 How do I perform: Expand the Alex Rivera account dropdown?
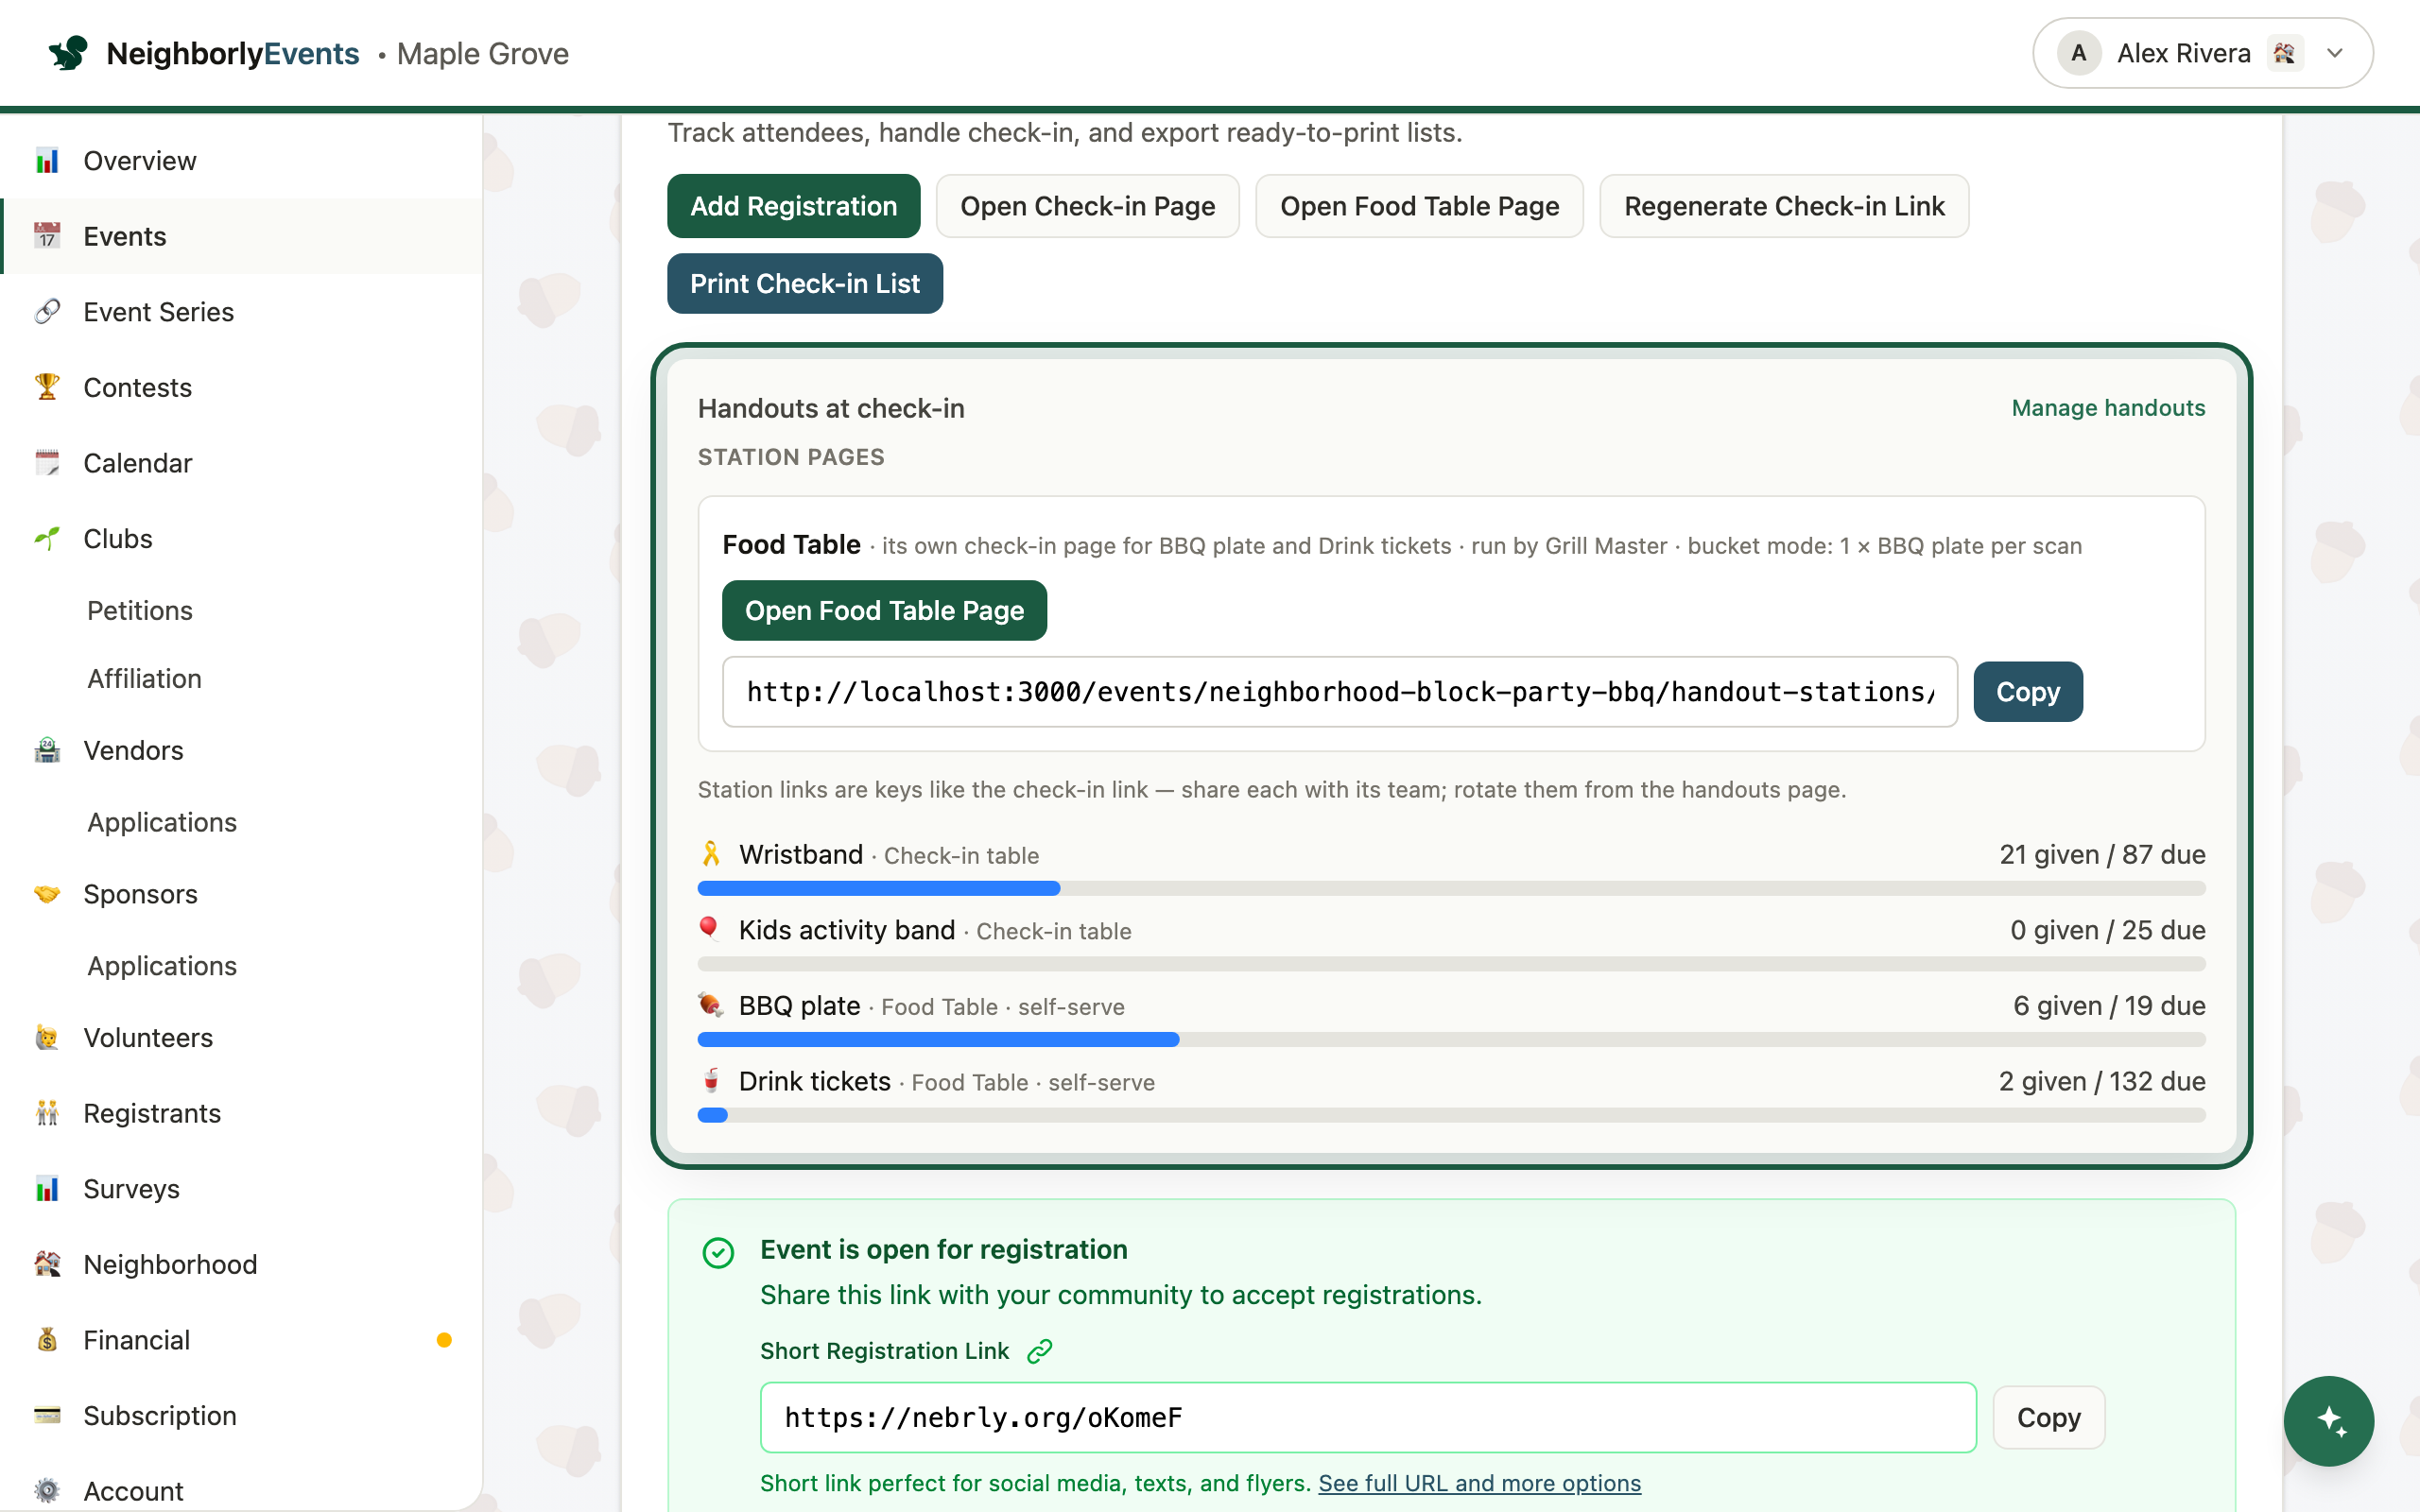coord(2203,53)
